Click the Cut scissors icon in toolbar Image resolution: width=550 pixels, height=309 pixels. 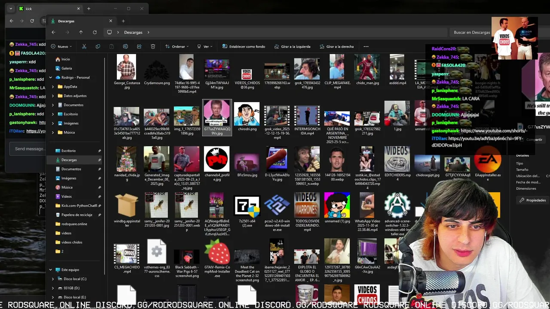(84, 46)
